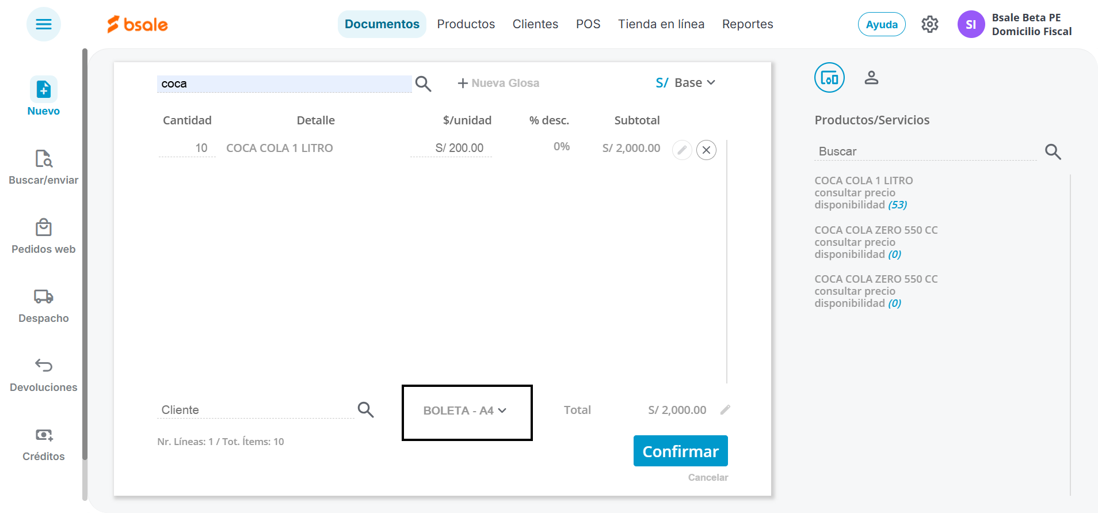Select the Productos/Servicios panel icon
1098x513 pixels.
pyautogui.click(x=829, y=77)
